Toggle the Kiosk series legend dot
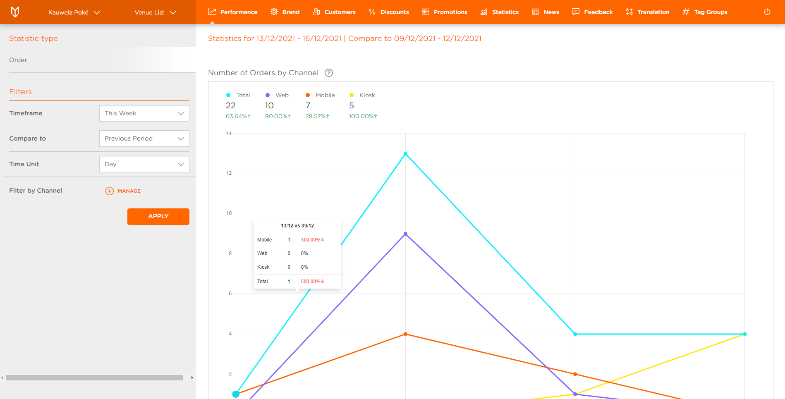 pos(352,95)
